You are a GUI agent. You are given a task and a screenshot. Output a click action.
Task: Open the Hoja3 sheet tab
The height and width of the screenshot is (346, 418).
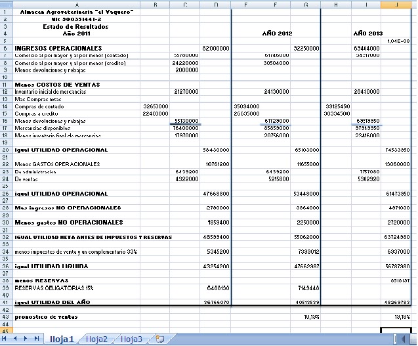131,339
